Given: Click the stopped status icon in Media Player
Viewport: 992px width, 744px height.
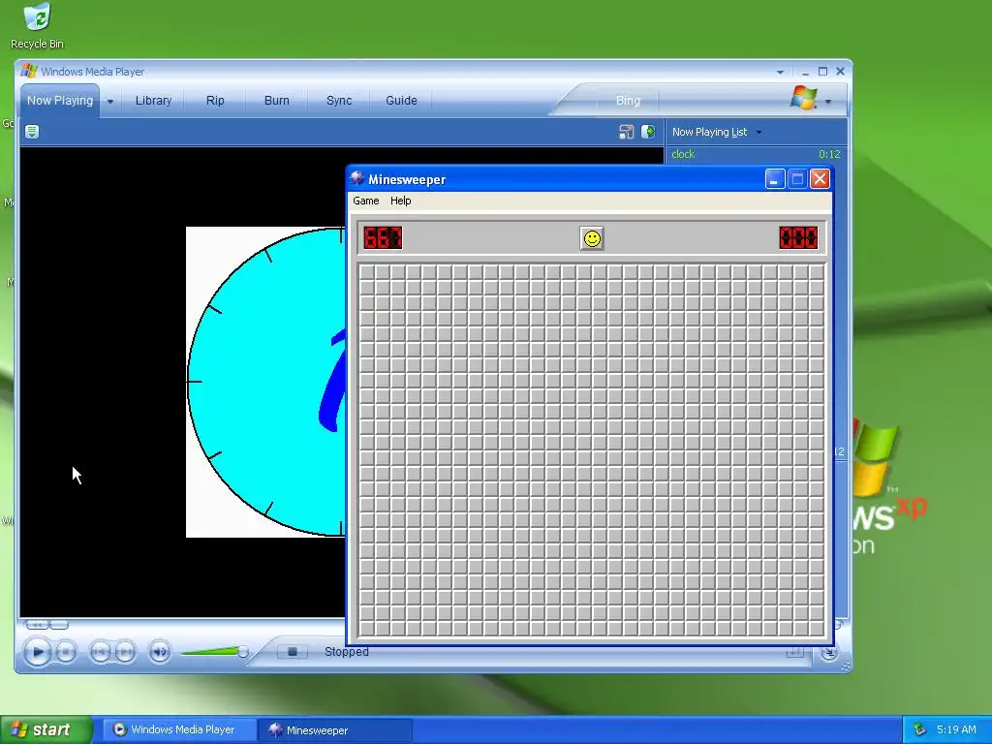Looking at the screenshot, I should point(293,652).
